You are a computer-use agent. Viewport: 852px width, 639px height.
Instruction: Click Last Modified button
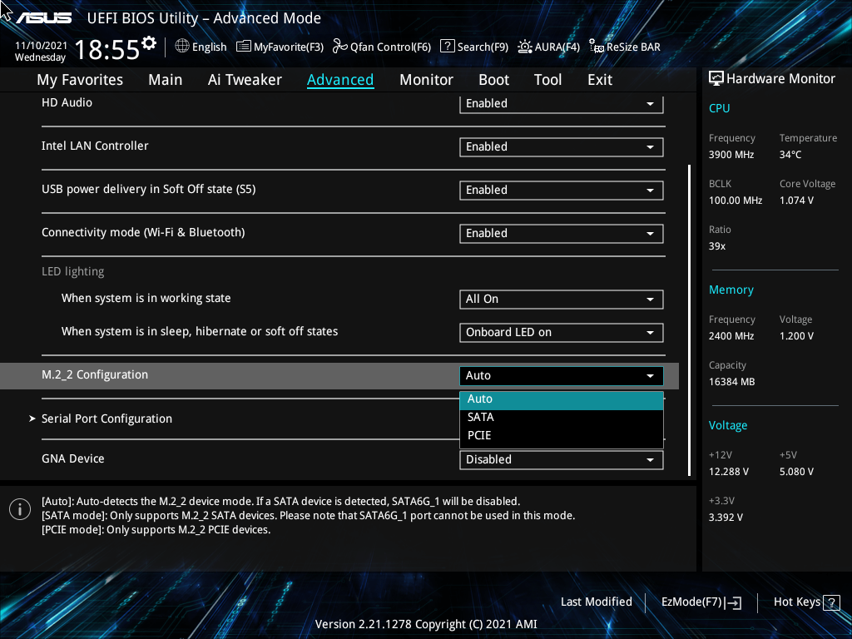click(596, 602)
